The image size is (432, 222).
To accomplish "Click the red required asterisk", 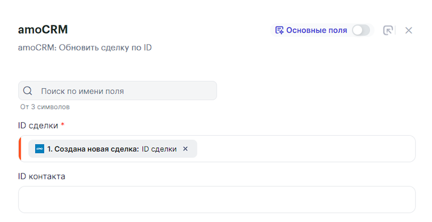I will coord(63,125).
